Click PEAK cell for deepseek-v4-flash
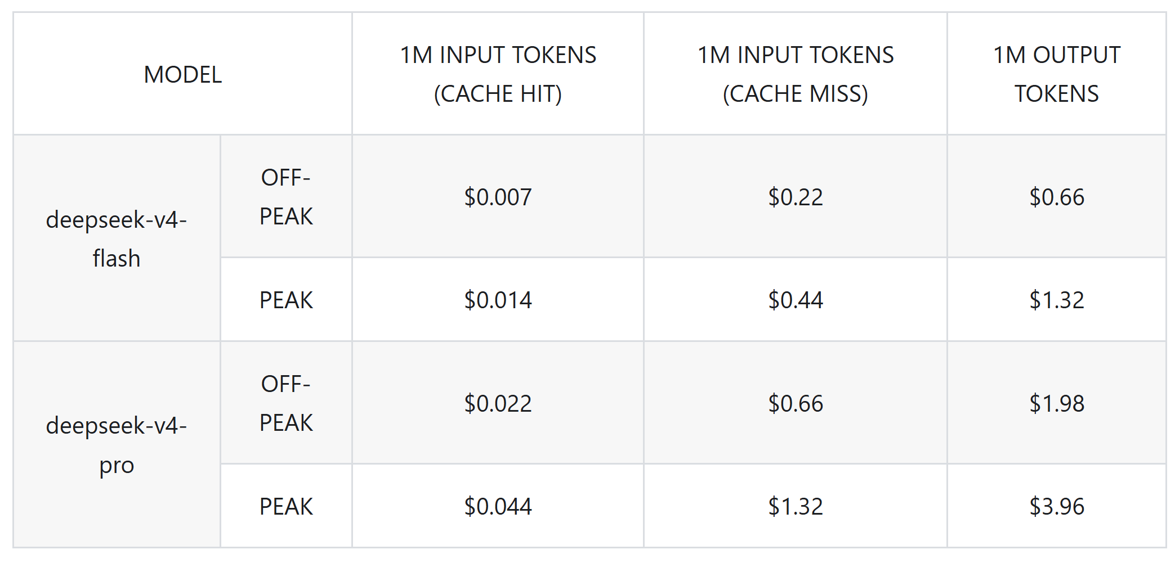 tap(286, 300)
